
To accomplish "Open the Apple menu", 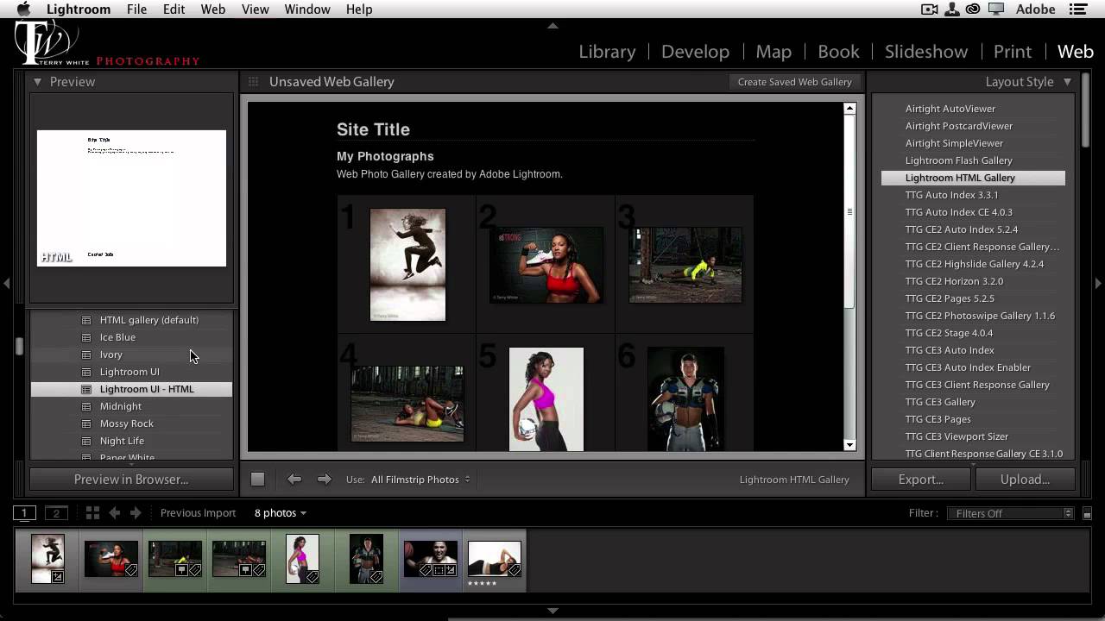I will (x=23, y=9).
